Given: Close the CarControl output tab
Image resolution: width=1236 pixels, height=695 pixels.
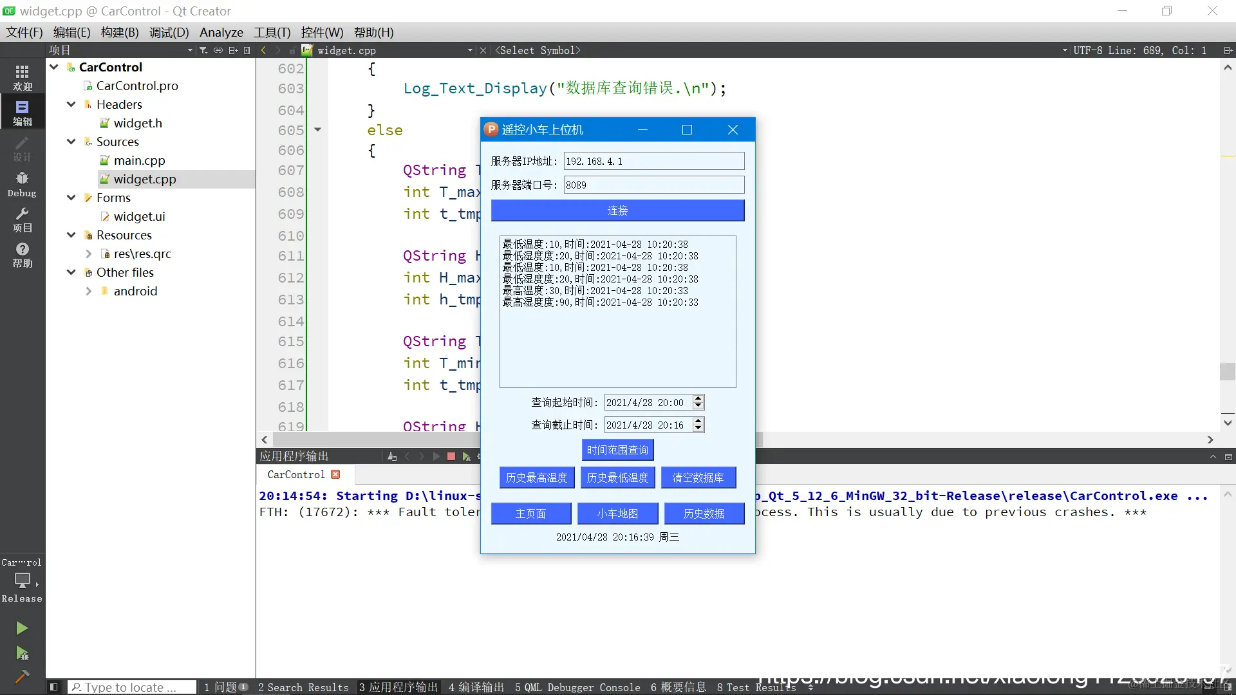Looking at the screenshot, I should click(335, 474).
